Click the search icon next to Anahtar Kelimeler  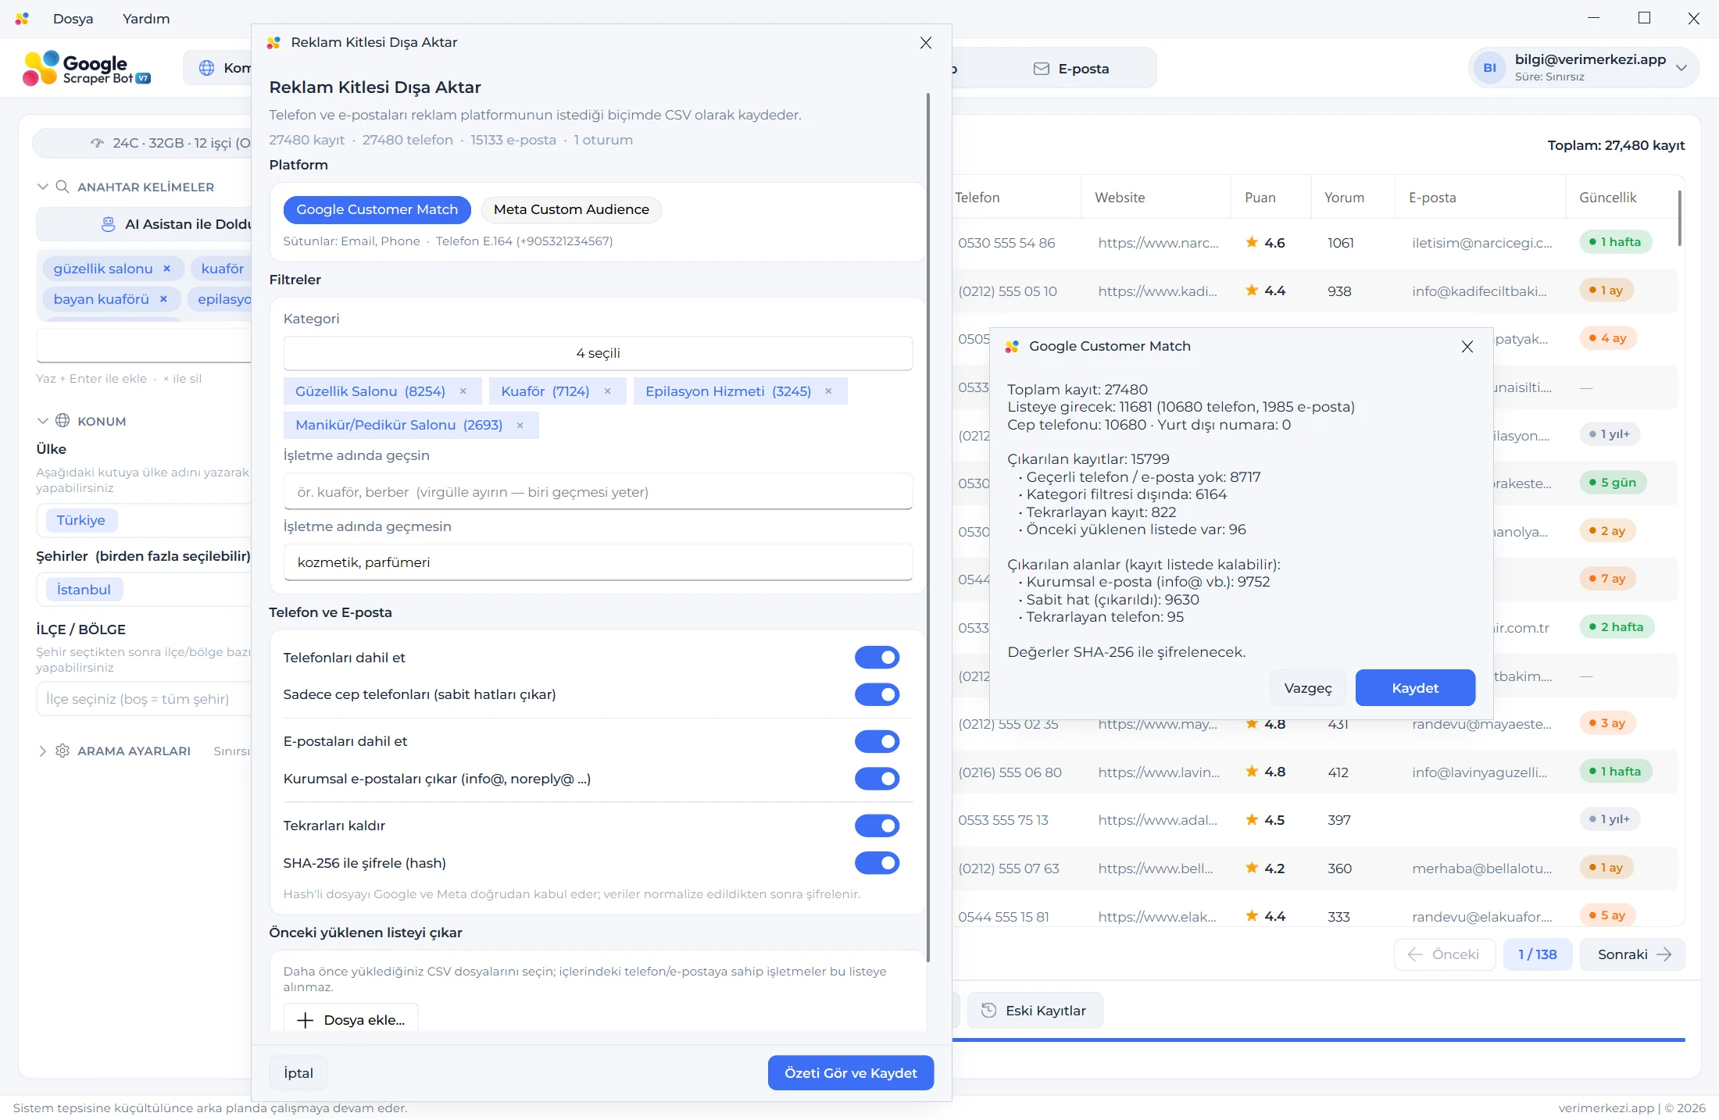point(63,187)
